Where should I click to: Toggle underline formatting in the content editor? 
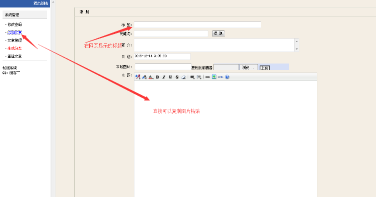tap(170, 77)
